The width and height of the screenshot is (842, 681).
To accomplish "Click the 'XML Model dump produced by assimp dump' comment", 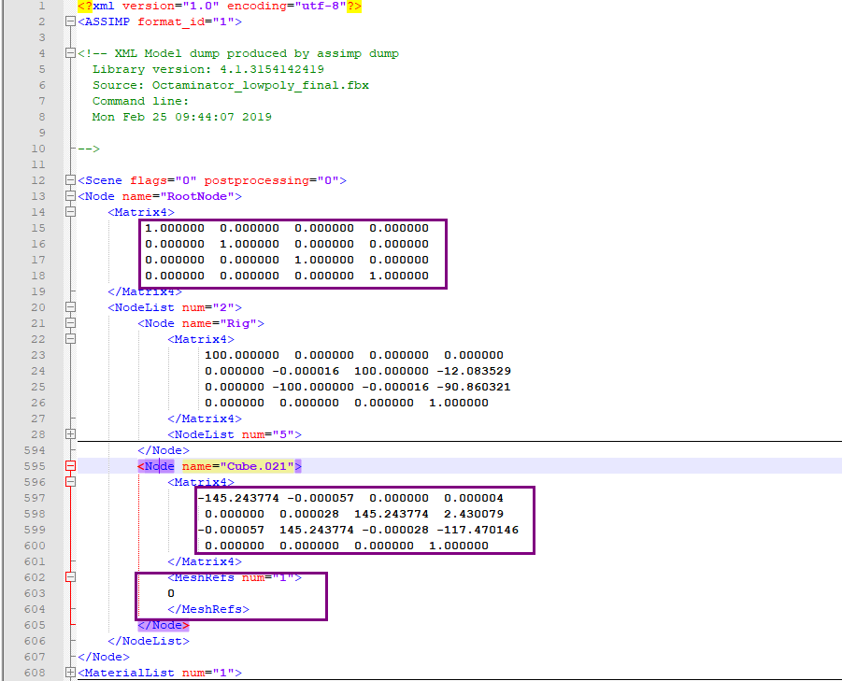I will pyautogui.click(x=257, y=53).
